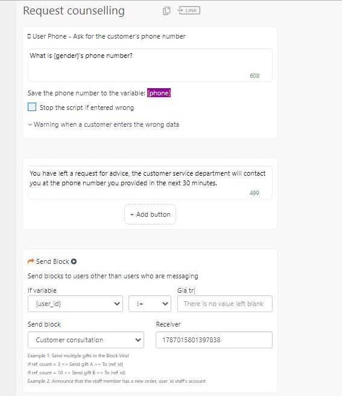Click the Stop the script label text

[x=87, y=107]
